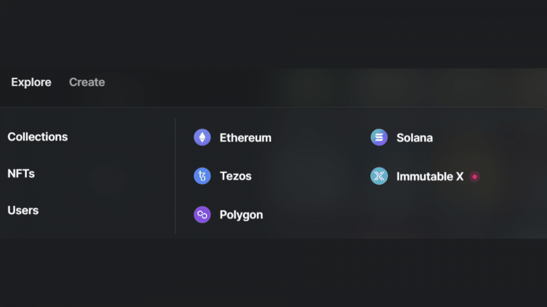
Task: Open the Create tab
Action: [87, 82]
